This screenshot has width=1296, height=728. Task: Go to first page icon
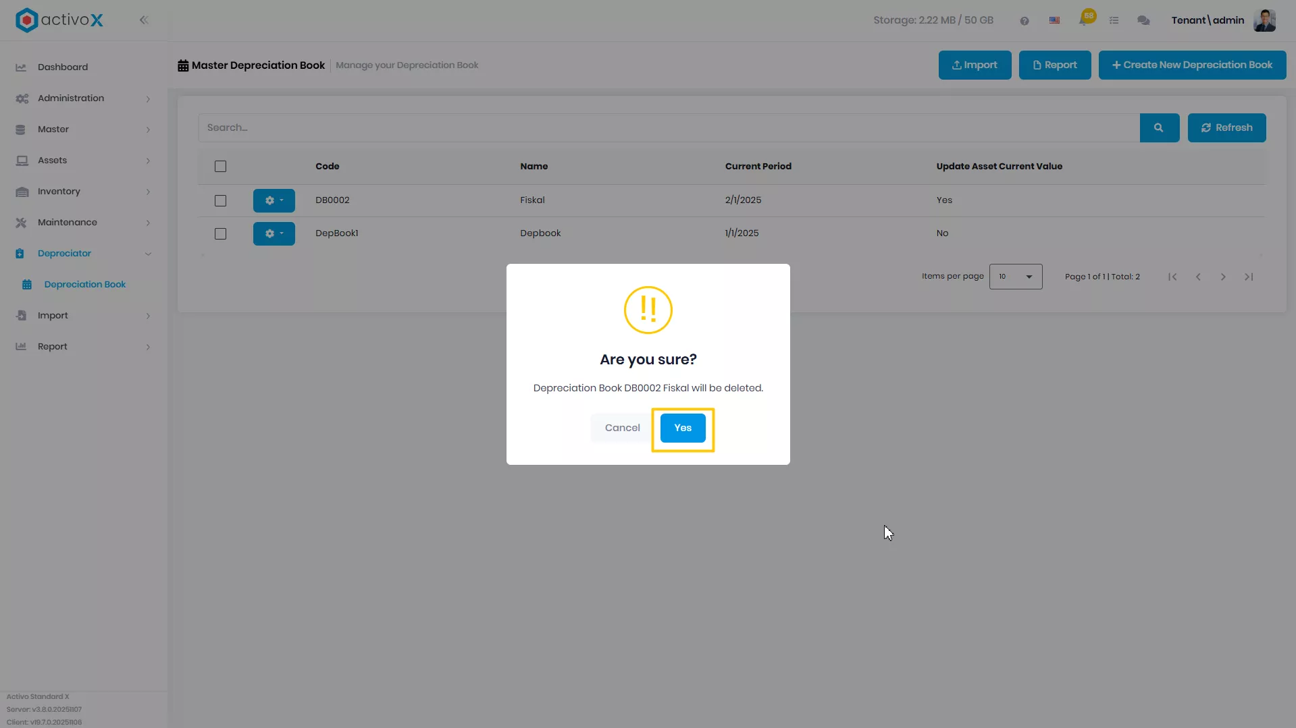(1172, 277)
